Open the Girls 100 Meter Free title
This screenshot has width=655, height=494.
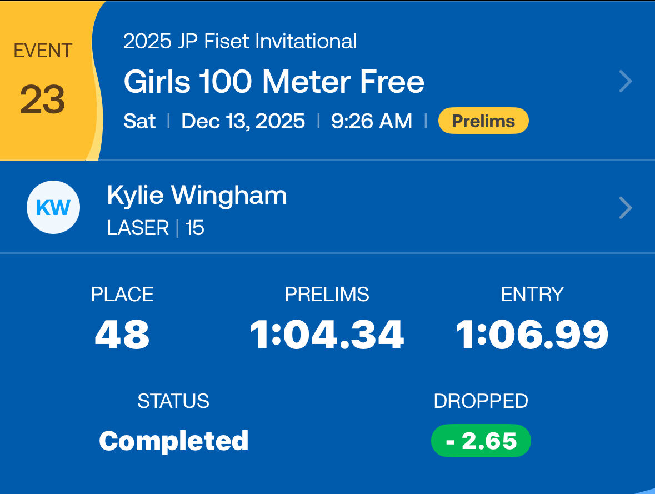274,82
